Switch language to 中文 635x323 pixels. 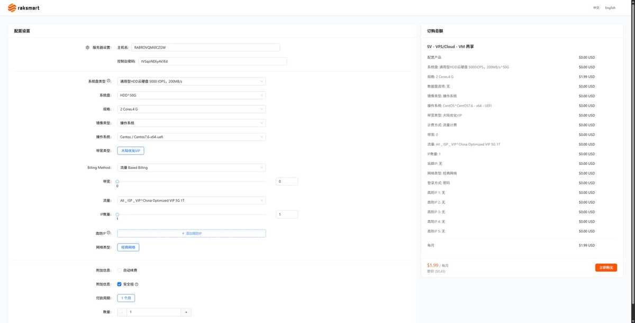[x=596, y=8]
